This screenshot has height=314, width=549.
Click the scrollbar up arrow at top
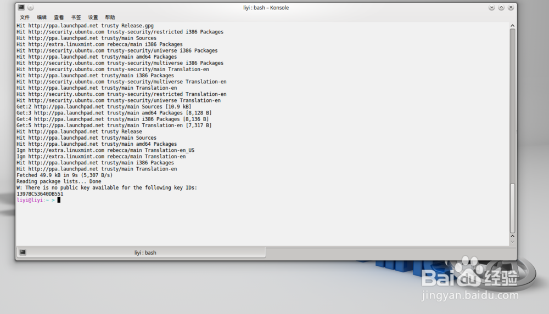tap(512, 26)
